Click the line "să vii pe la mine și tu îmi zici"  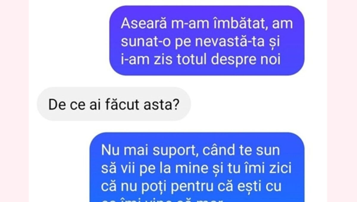[196, 169]
